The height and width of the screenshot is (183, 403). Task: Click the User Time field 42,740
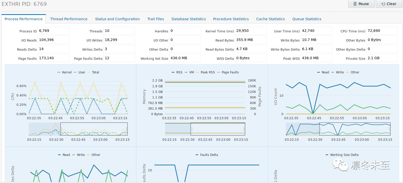point(316,31)
